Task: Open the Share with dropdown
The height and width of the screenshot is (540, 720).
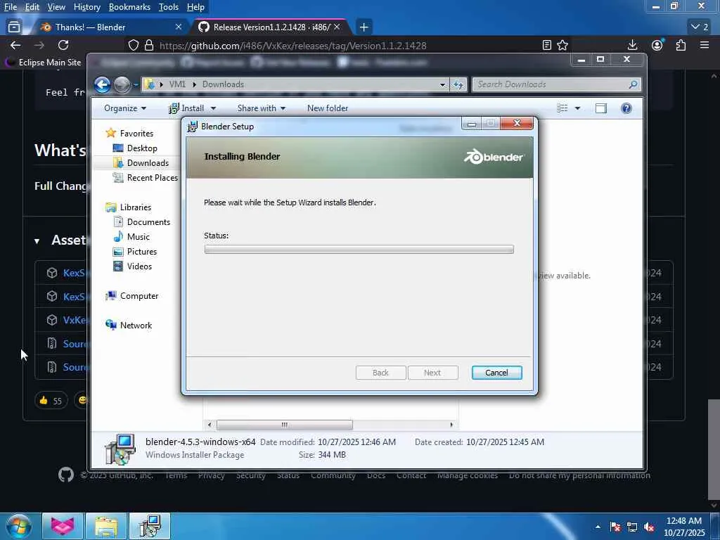Action: point(262,108)
